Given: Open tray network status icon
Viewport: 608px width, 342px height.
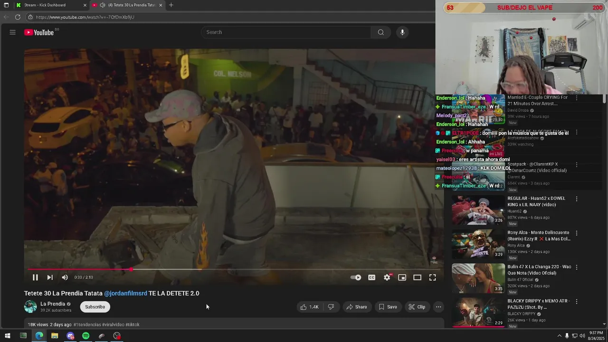Looking at the screenshot, I should tap(575, 336).
